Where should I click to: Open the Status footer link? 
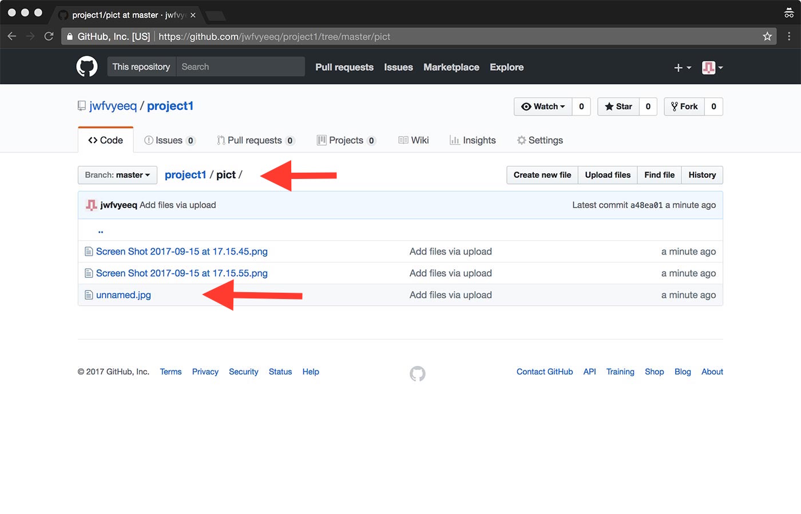coord(280,372)
